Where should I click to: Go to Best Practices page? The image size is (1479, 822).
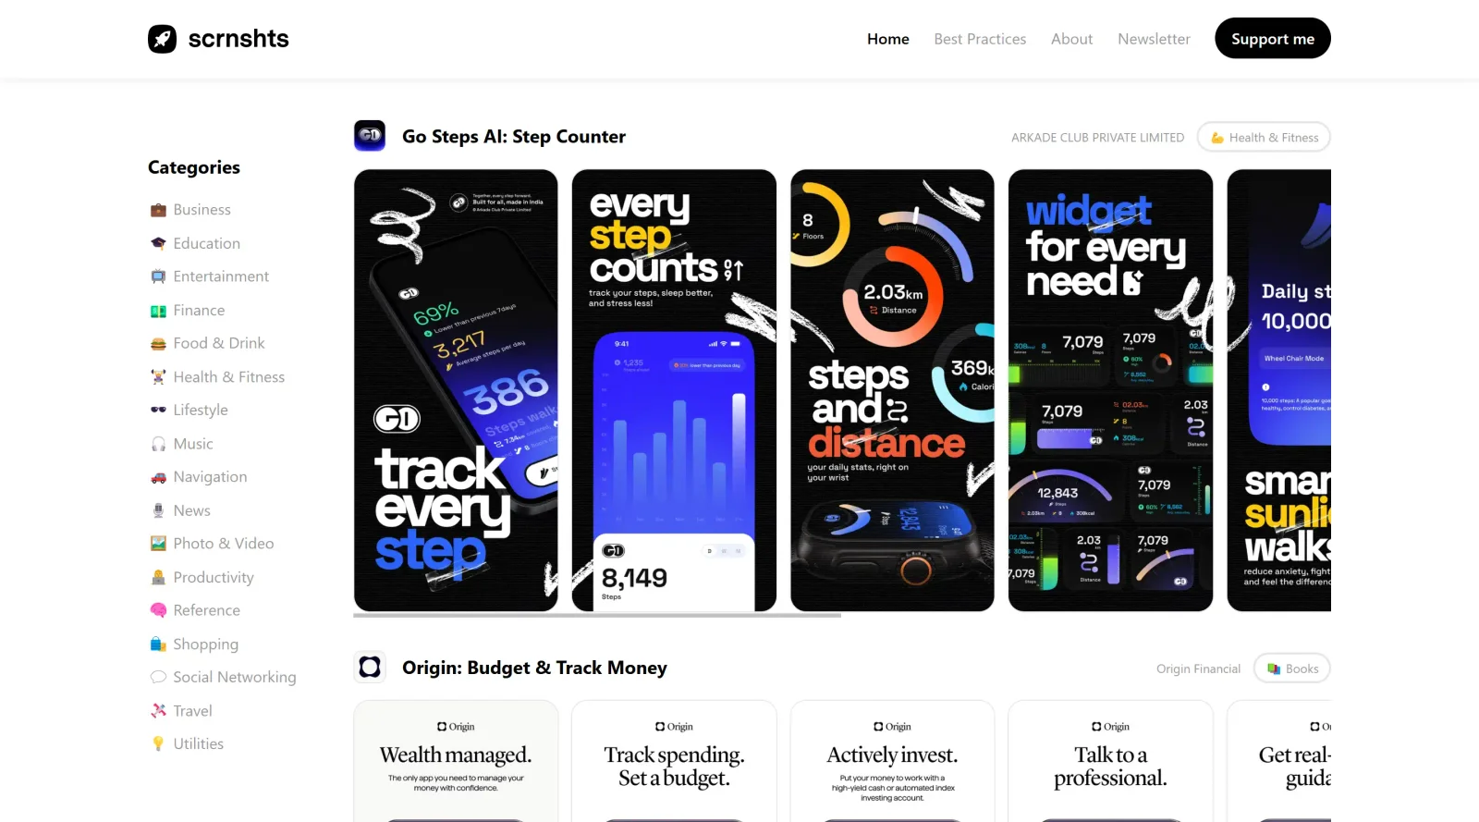pos(980,39)
